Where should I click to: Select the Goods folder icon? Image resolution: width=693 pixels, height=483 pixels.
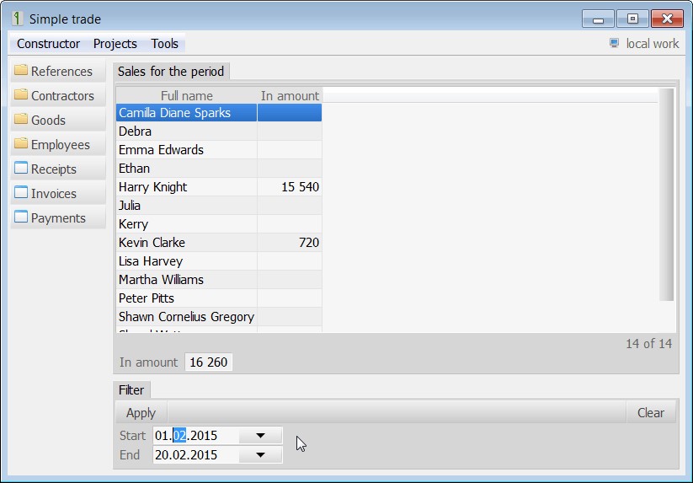tap(21, 120)
